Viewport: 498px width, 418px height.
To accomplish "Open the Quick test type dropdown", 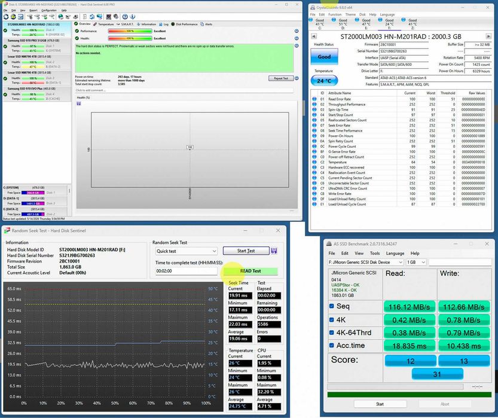I will coord(187,251).
